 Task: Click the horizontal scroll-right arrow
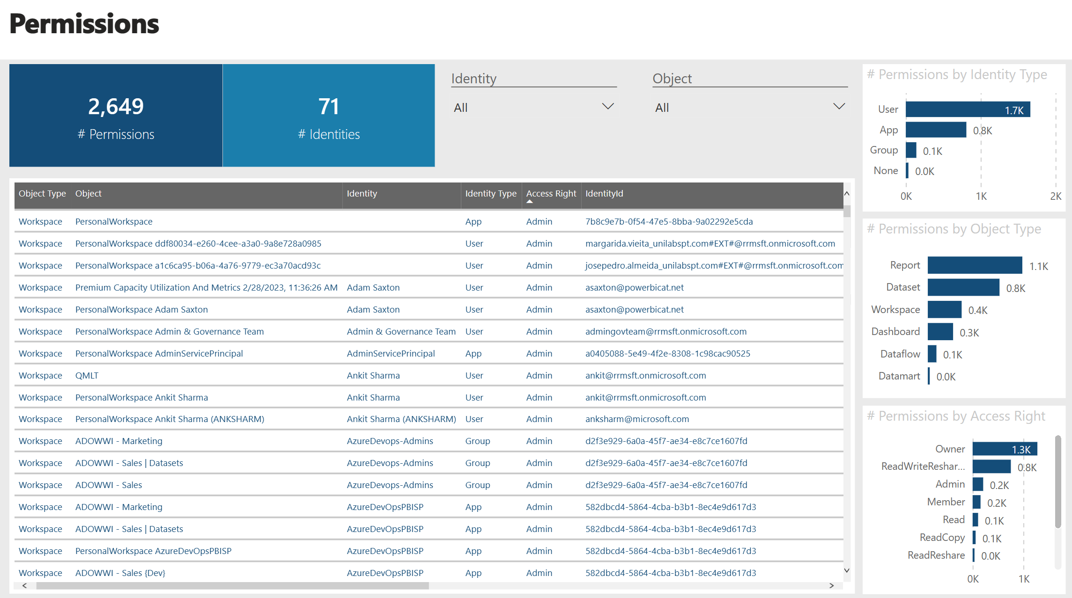[x=831, y=585]
